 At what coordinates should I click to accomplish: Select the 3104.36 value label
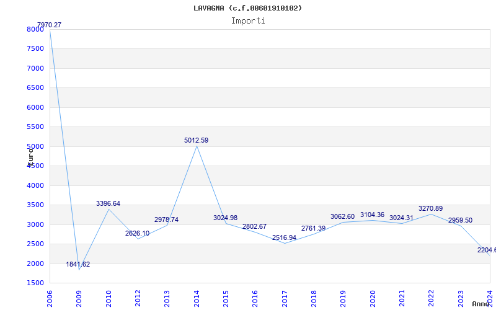(372, 215)
